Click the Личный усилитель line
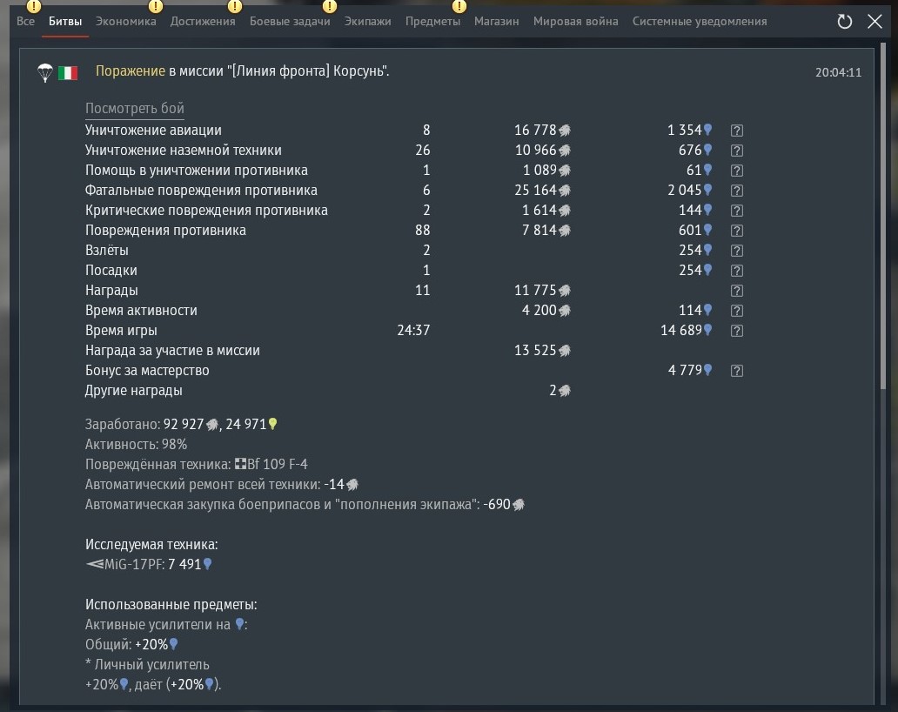 (147, 665)
